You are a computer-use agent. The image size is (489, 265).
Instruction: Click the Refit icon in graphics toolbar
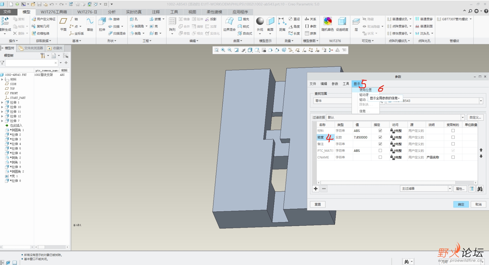tap(217, 50)
